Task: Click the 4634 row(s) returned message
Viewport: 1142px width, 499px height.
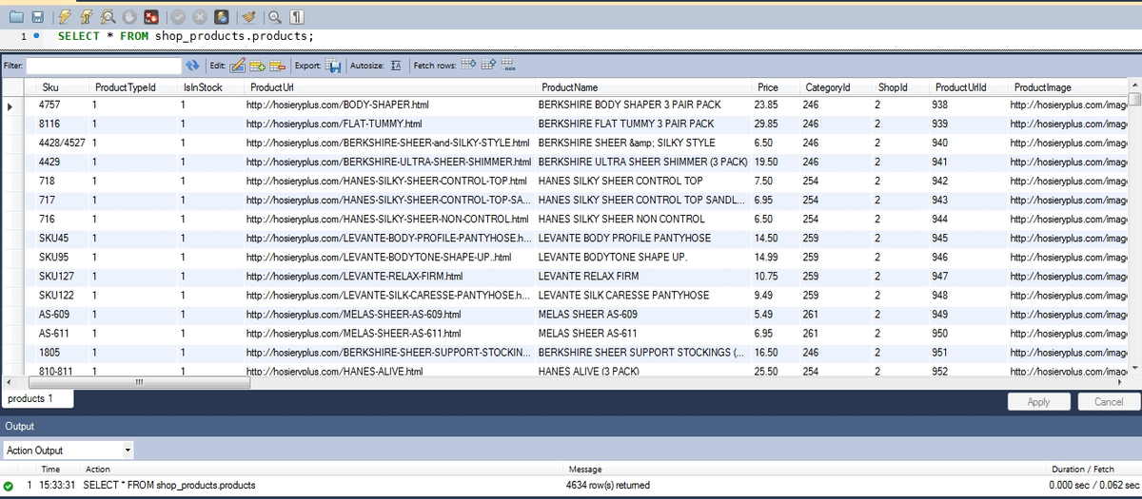Action: (x=608, y=485)
